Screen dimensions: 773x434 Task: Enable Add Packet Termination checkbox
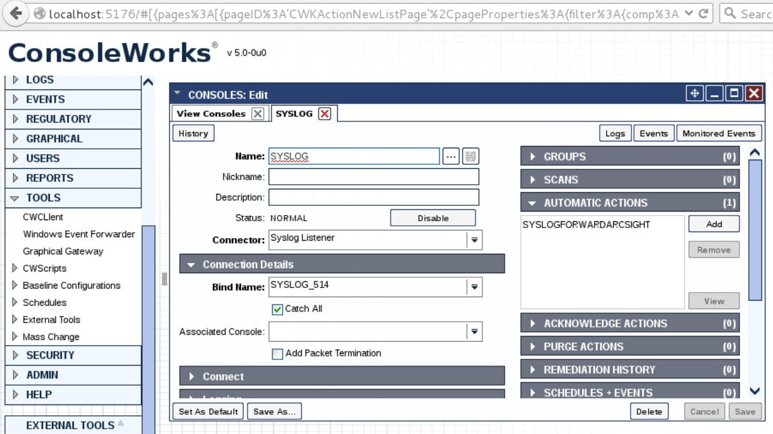pyautogui.click(x=277, y=354)
